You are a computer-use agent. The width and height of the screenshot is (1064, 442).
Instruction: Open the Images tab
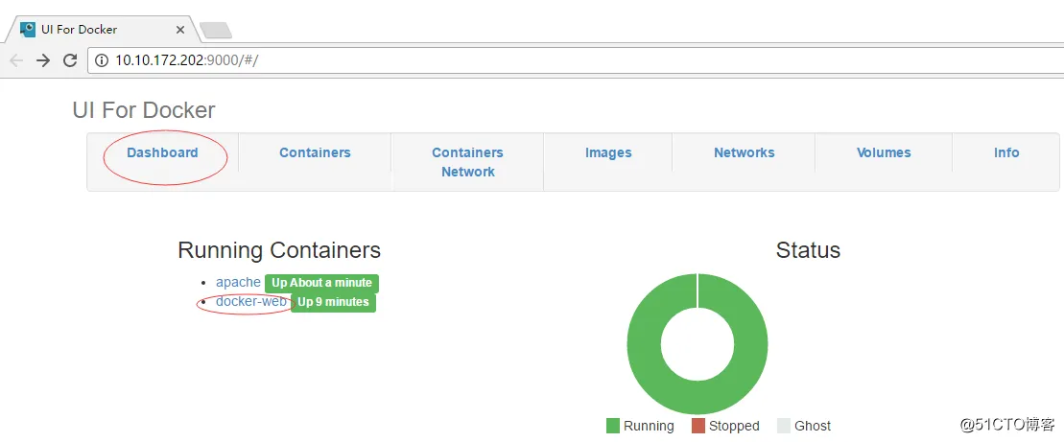click(x=608, y=152)
